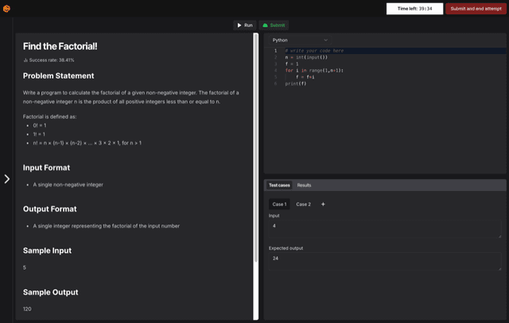This screenshot has height=323, width=509.
Task: Click the resize handle of Input box
Action: pyautogui.click(x=499, y=236)
